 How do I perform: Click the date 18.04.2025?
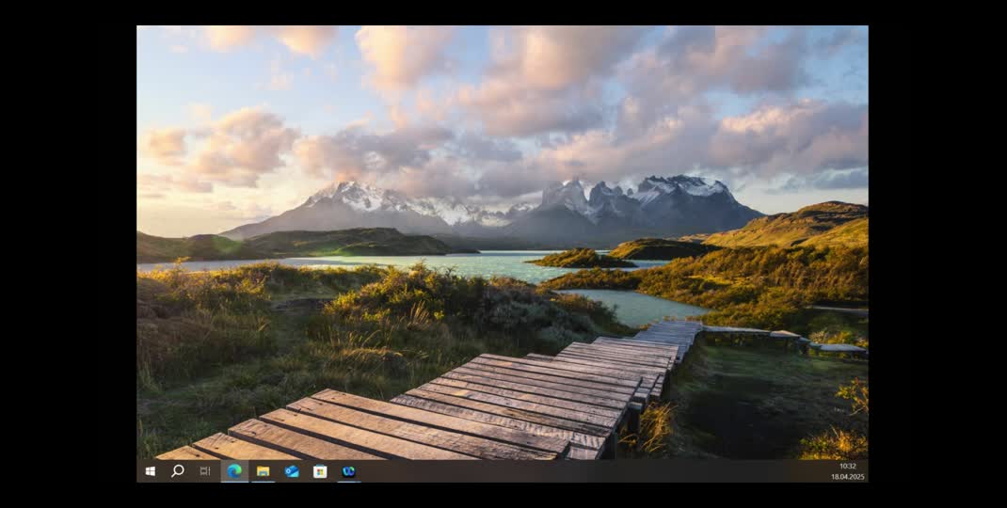click(x=847, y=477)
